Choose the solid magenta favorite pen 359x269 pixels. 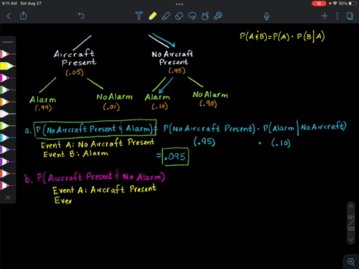click(x=7, y=78)
